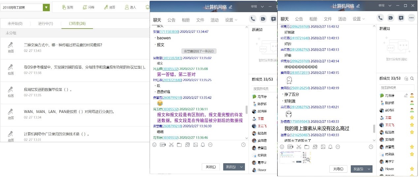Viewport: 419px width, 177px height.
Task: Click the screenshot scissors icon in left chat
Action: 171,145
